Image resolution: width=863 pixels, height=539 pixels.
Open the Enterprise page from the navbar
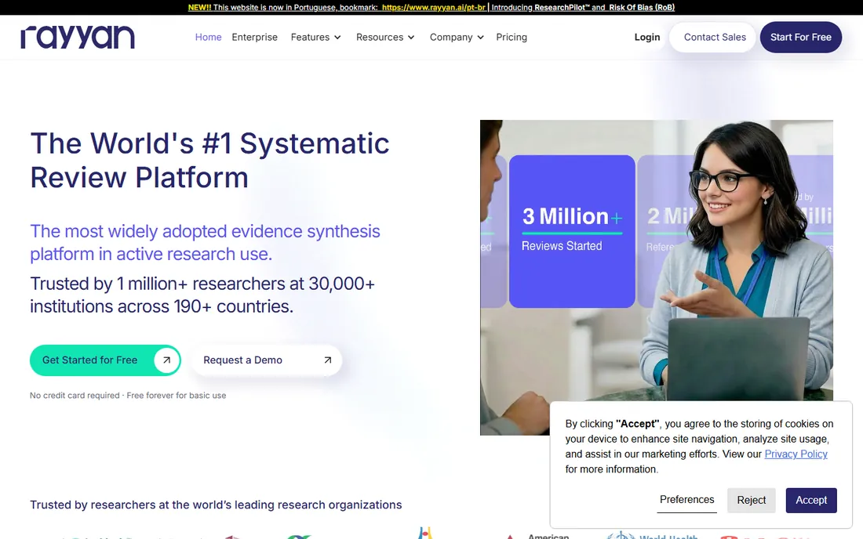[254, 38]
